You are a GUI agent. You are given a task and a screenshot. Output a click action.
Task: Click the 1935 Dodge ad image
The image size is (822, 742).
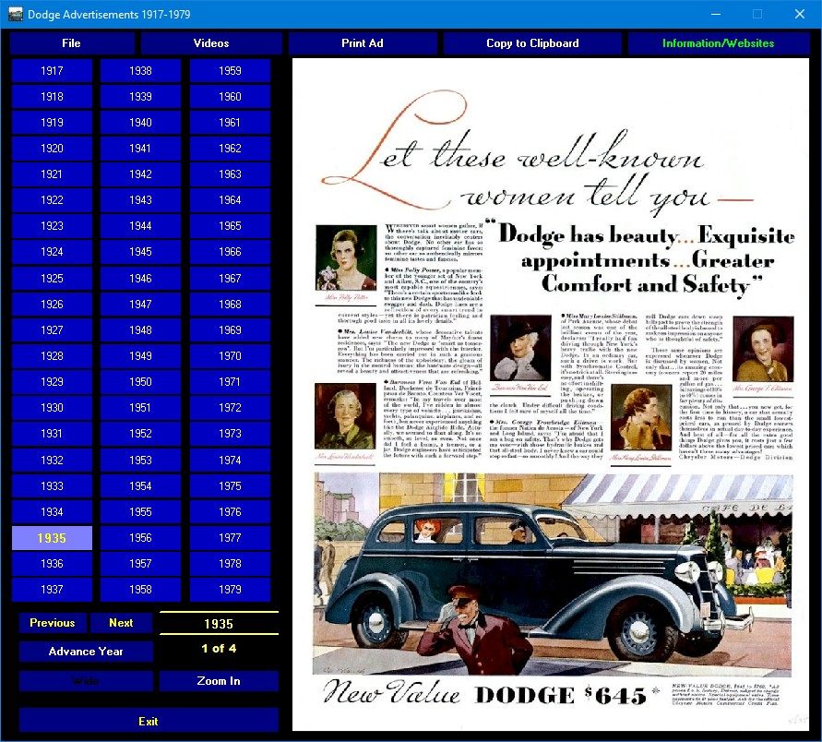(x=551, y=394)
